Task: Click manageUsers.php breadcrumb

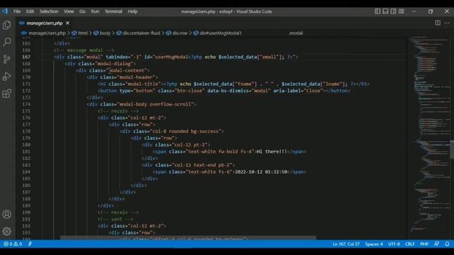Action: click(x=47, y=33)
